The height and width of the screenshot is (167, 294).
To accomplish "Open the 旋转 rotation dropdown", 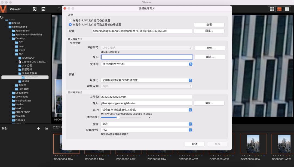I will (146, 124).
